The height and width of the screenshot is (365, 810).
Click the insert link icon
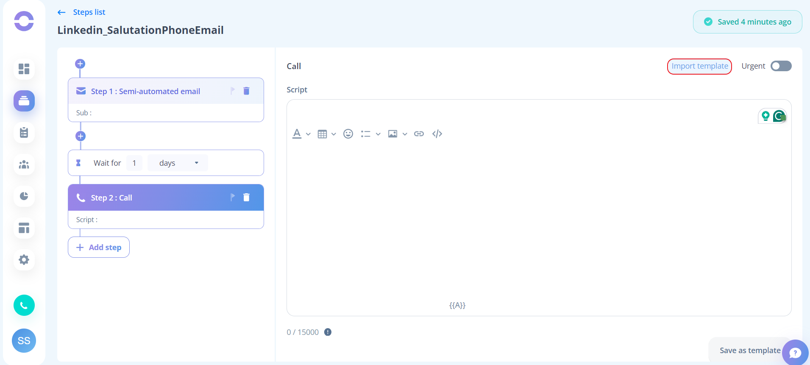[x=419, y=134]
